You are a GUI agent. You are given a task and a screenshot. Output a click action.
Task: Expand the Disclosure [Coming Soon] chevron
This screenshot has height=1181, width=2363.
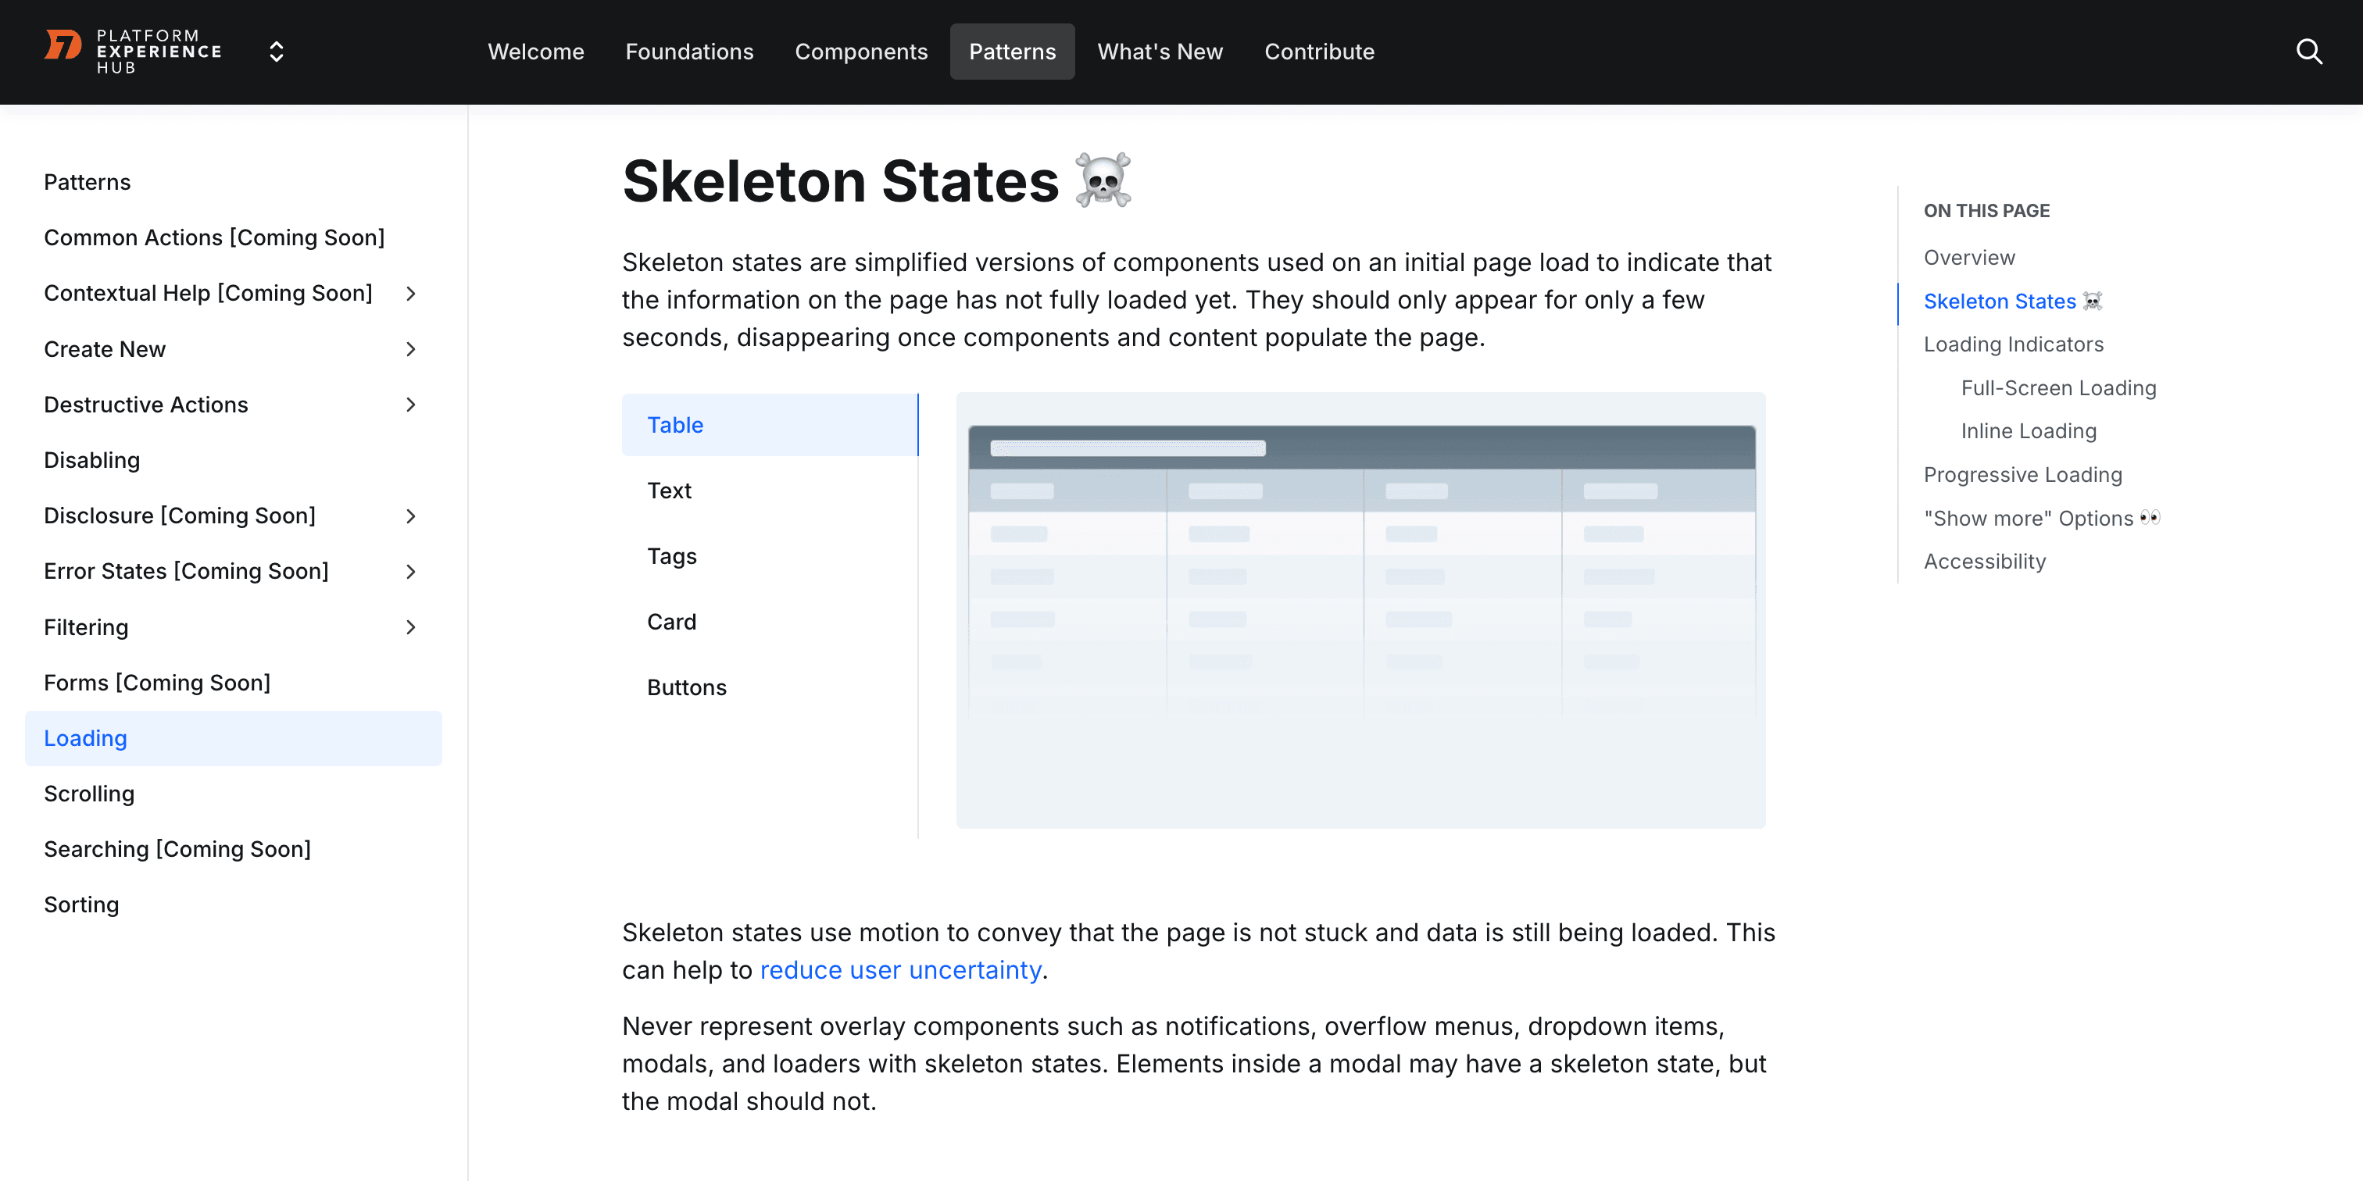coord(411,516)
